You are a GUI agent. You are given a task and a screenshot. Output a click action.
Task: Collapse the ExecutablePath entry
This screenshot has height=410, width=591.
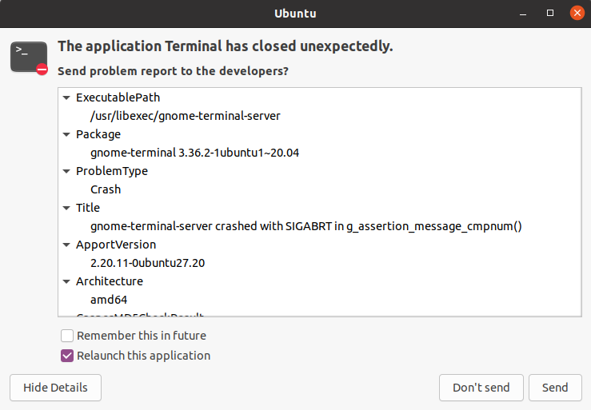click(67, 98)
